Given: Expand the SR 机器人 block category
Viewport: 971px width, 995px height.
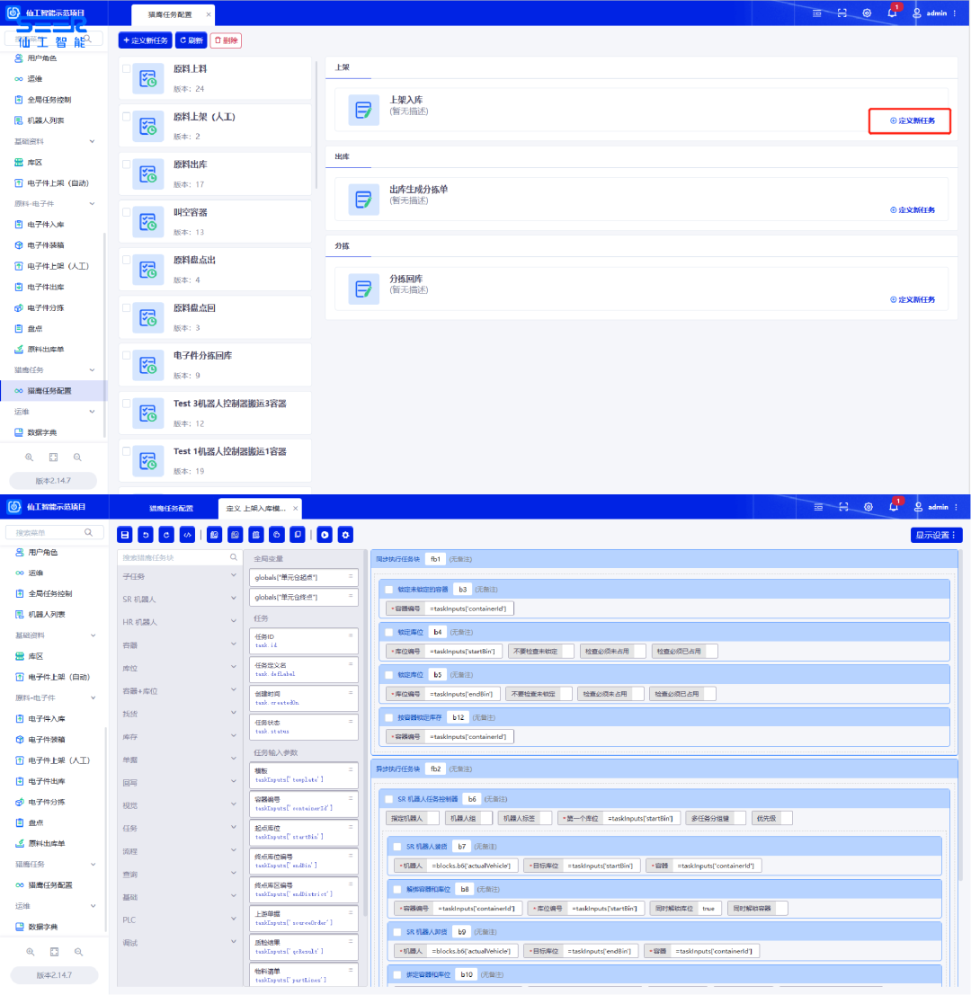Looking at the screenshot, I should click(x=178, y=600).
